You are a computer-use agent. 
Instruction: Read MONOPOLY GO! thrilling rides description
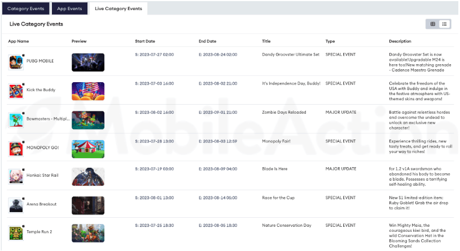coord(420,146)
